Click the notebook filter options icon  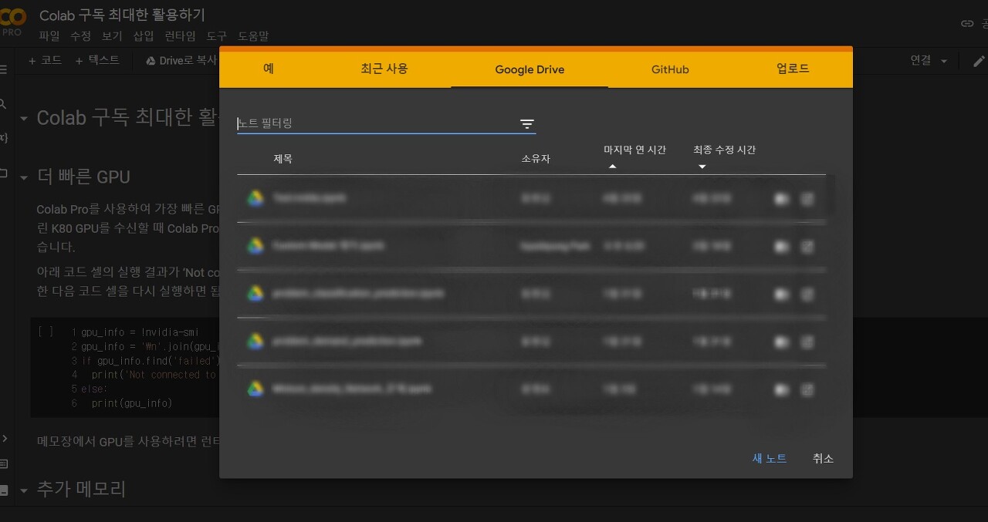click(527, 124)
